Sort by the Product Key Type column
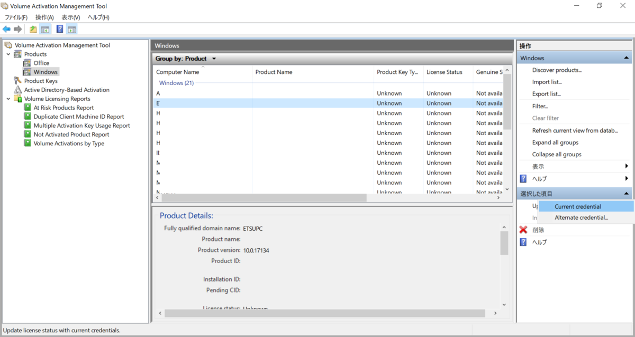 [399, 72]
